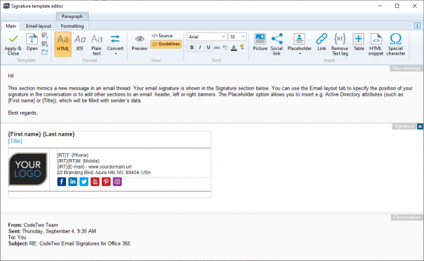
Task: Click the 'Best regards,' text
Action: [x=23, y=113]
